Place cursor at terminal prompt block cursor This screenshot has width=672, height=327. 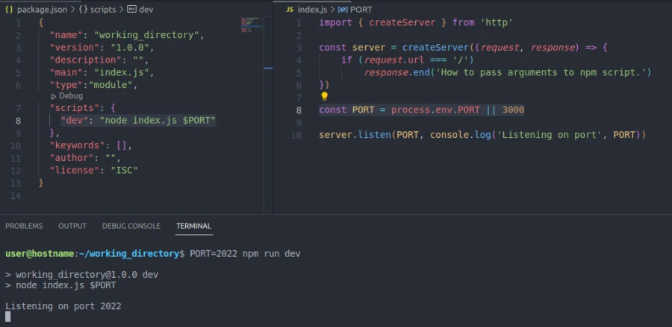[8, 317]
